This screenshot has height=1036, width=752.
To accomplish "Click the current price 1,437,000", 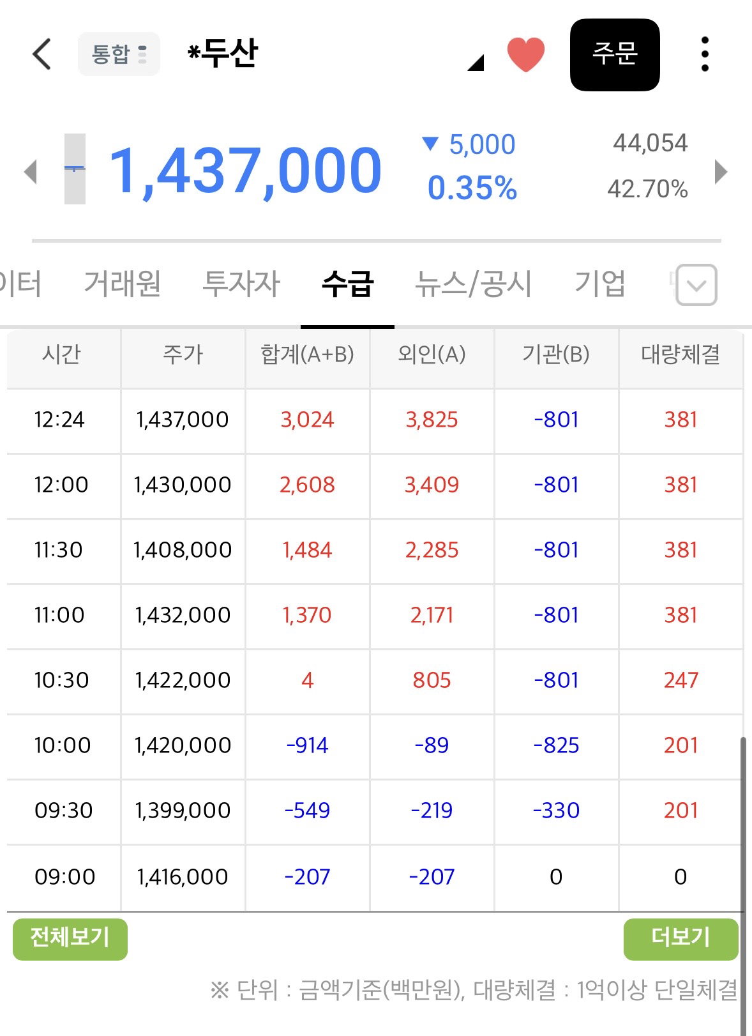I will (x=246, y=170).
